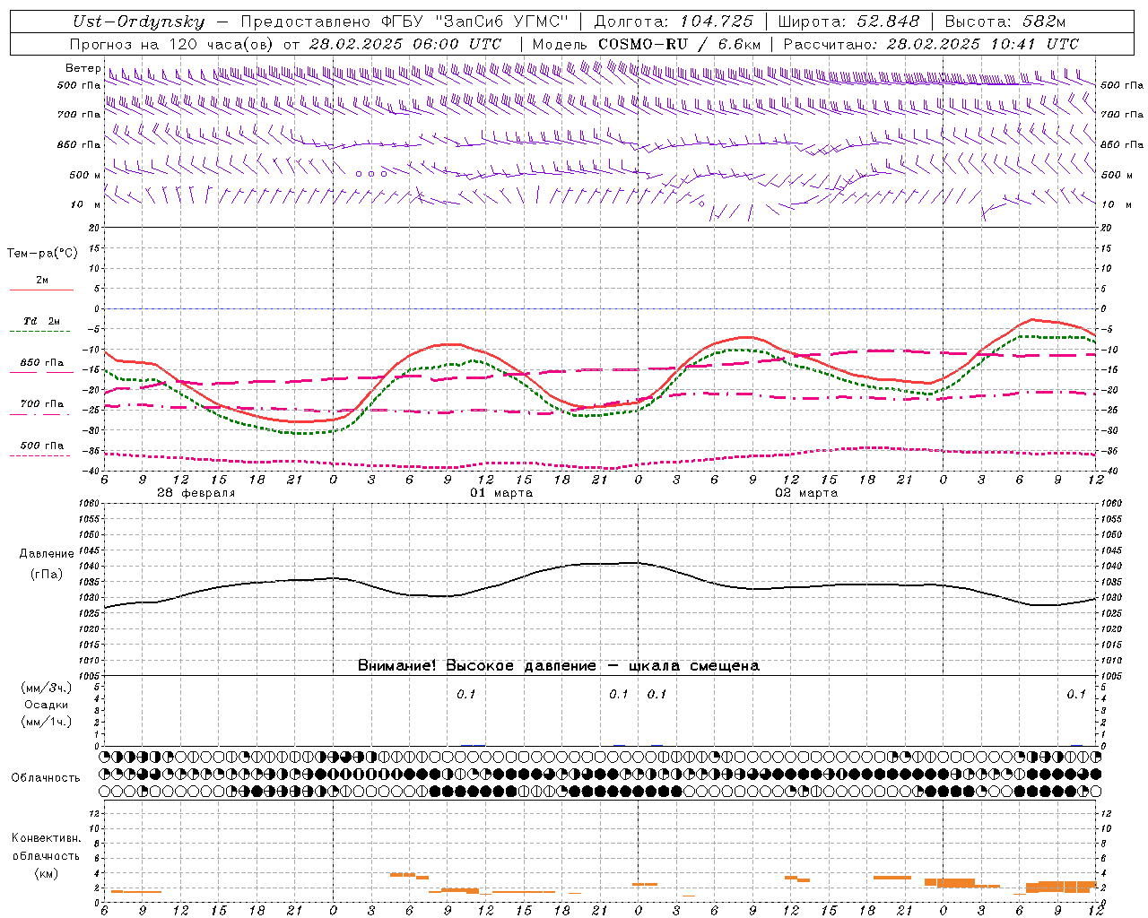Viewport: 1148px width, 918px height.
Task: Click the 01 марта date label
Action: (x=501, y=493)
